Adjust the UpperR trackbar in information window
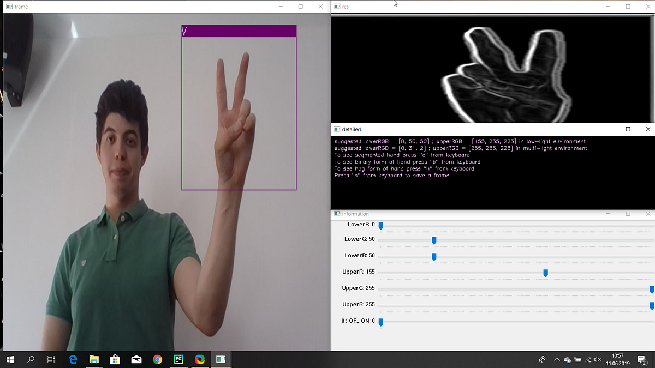The width and height of the screenshot is (655, 368). [545, 273]
